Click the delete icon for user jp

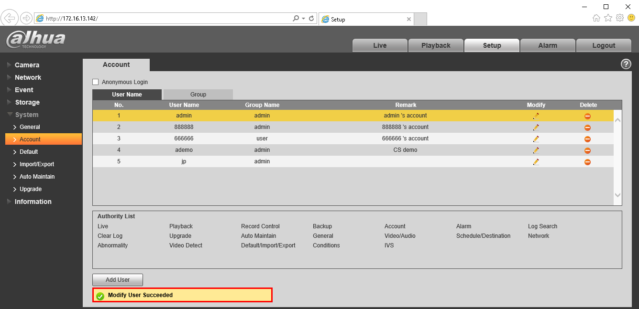(x=587, y=162)
